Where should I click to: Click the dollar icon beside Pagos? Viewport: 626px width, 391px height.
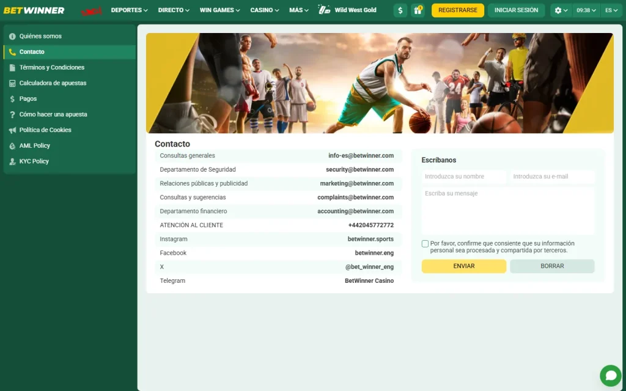[x=12, y=98]
